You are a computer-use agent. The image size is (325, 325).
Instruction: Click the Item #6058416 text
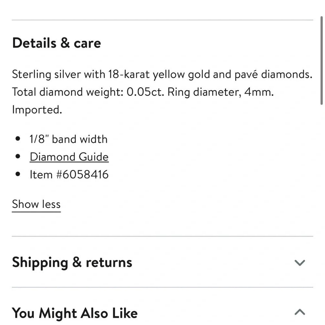point(69,175)
